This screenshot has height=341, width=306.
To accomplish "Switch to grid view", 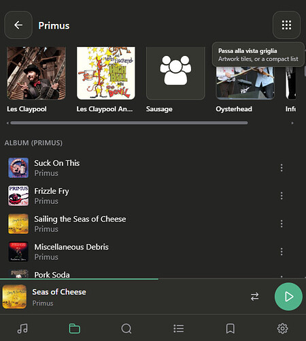I will click(286, 25).
